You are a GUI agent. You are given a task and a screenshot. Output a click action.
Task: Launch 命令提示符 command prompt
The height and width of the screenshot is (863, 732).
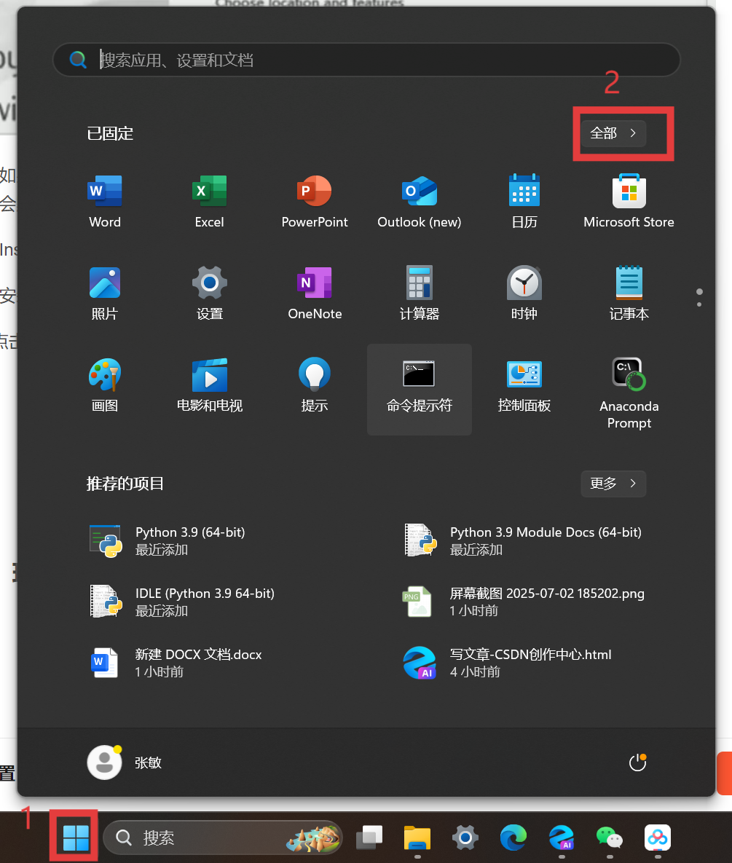[x=420, y=389]
